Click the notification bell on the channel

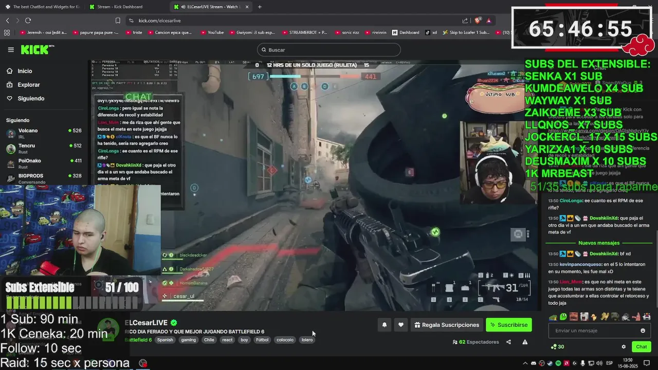[x=384, y=325]
